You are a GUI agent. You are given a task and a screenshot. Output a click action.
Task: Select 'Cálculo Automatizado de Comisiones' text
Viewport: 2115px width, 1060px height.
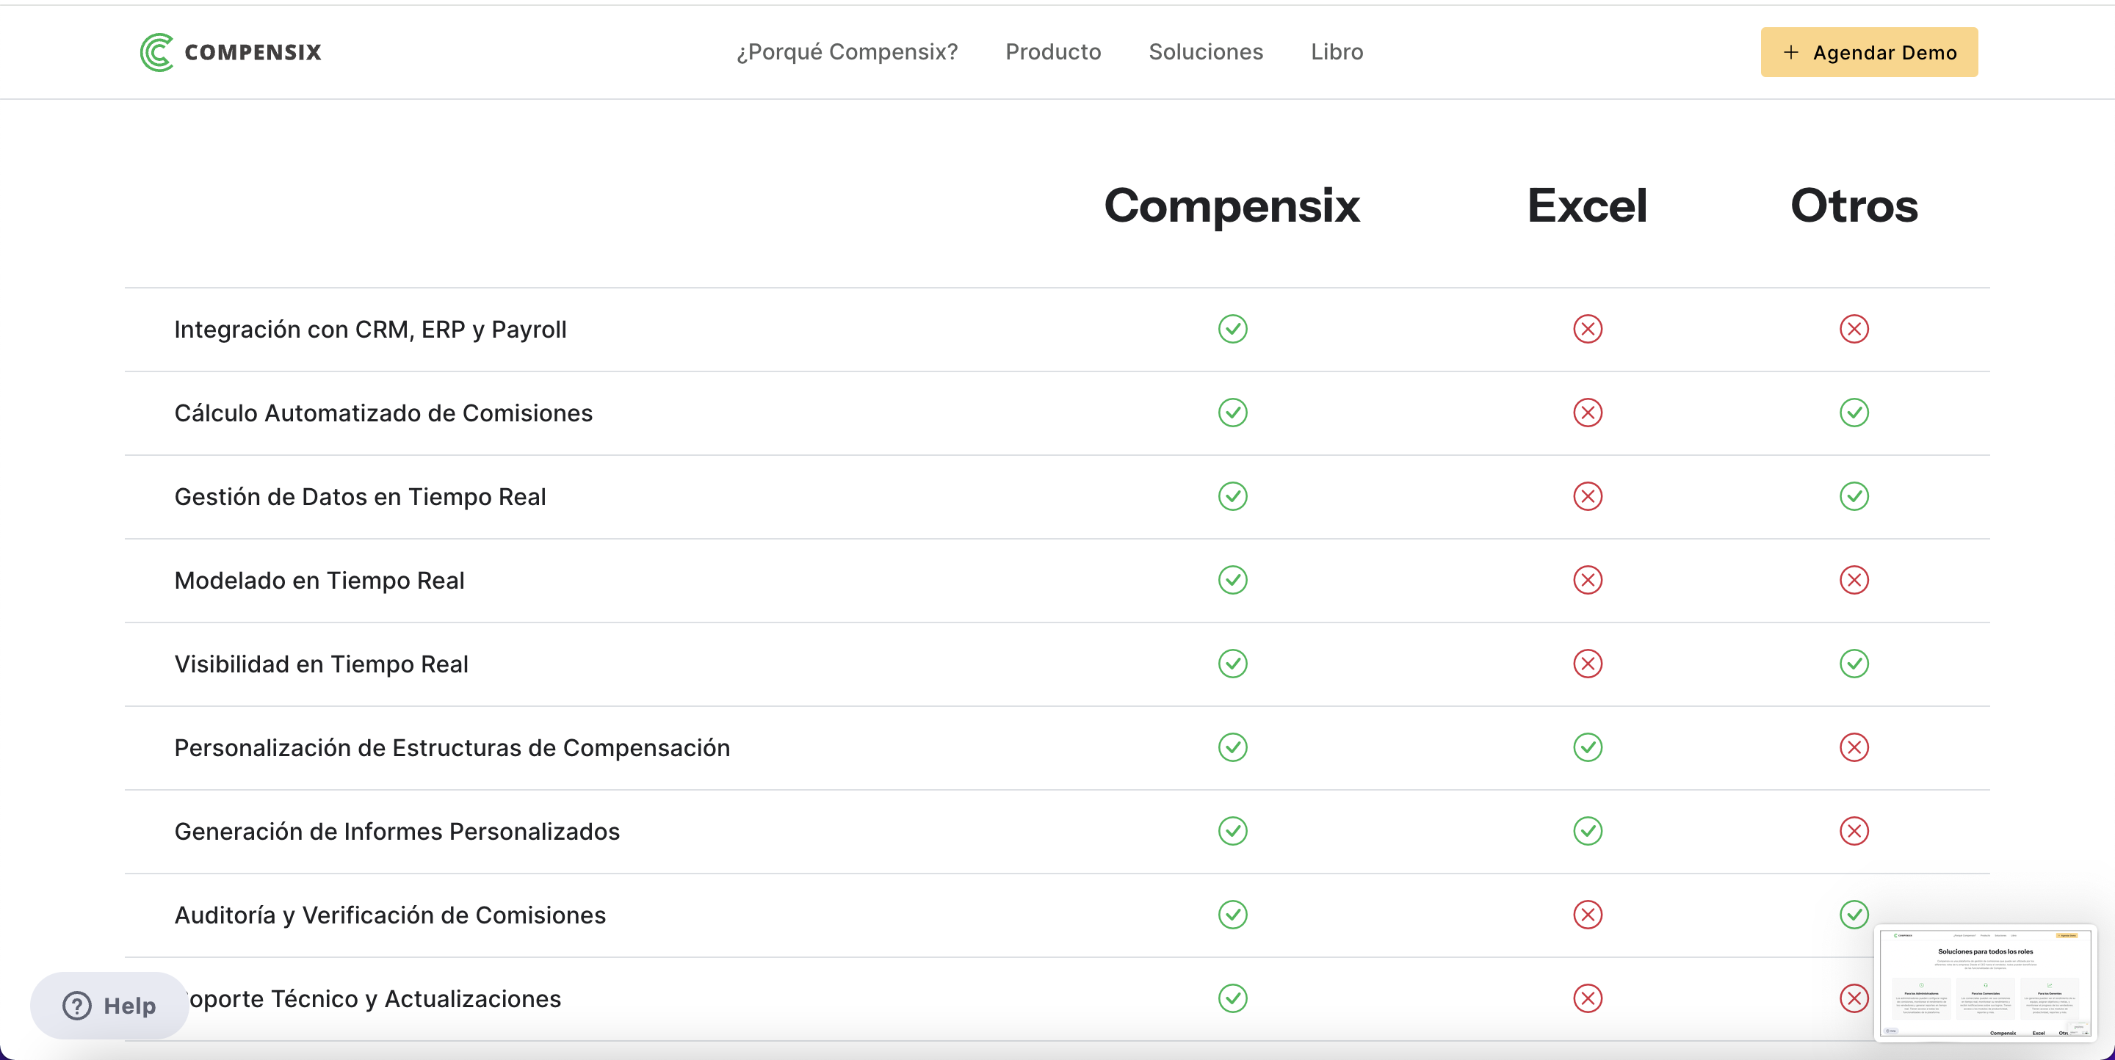click(383, 413)
